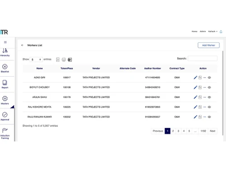226x169 pixels.
Task: Select the token number 100017 cell
Action: [x=66, y=78]
